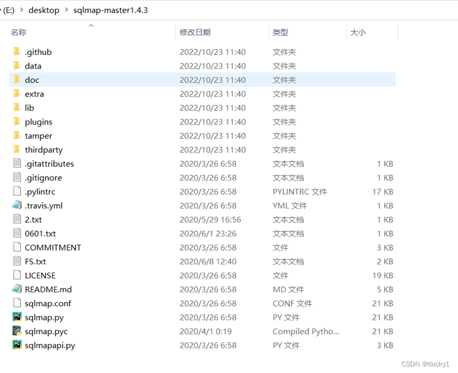Screen dimensions: 458x373
Task: Click the PyCharm icon of sqlmapapi.py
Action: (x=17, y=345)
